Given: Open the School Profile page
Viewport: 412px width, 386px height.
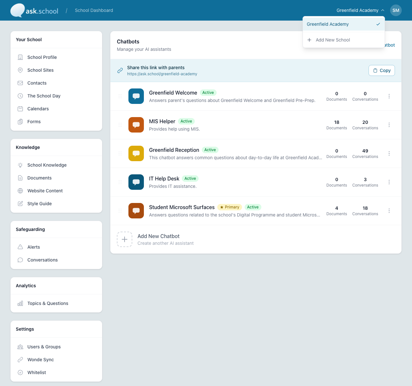Looking at the screenshot, I should click(56, 57).
